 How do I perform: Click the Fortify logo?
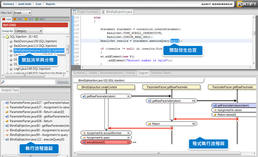246,4
